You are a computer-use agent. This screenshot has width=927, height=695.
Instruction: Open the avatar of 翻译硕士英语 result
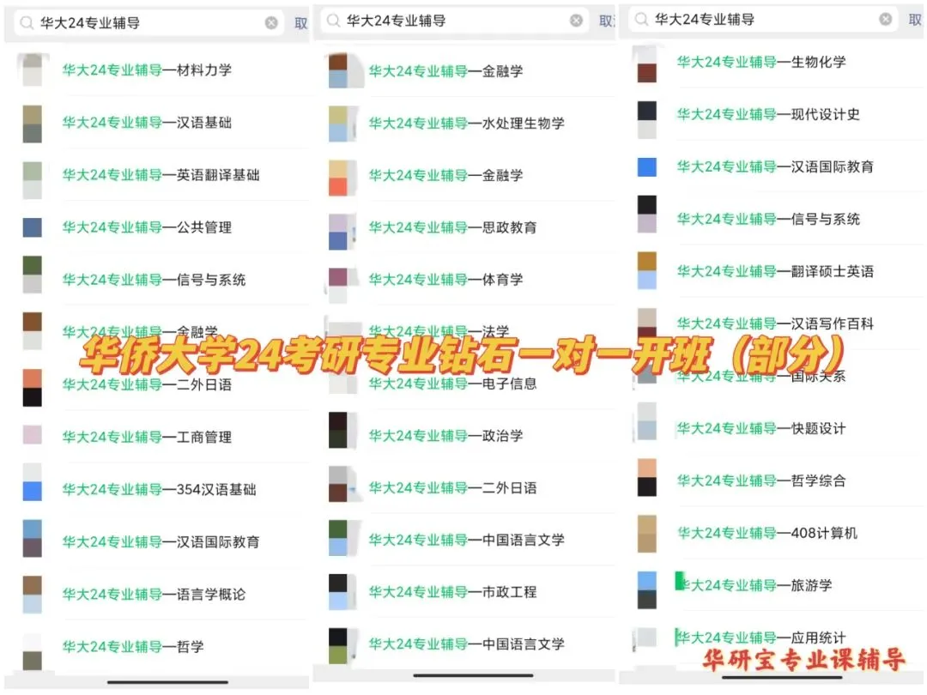click(647, 270)
